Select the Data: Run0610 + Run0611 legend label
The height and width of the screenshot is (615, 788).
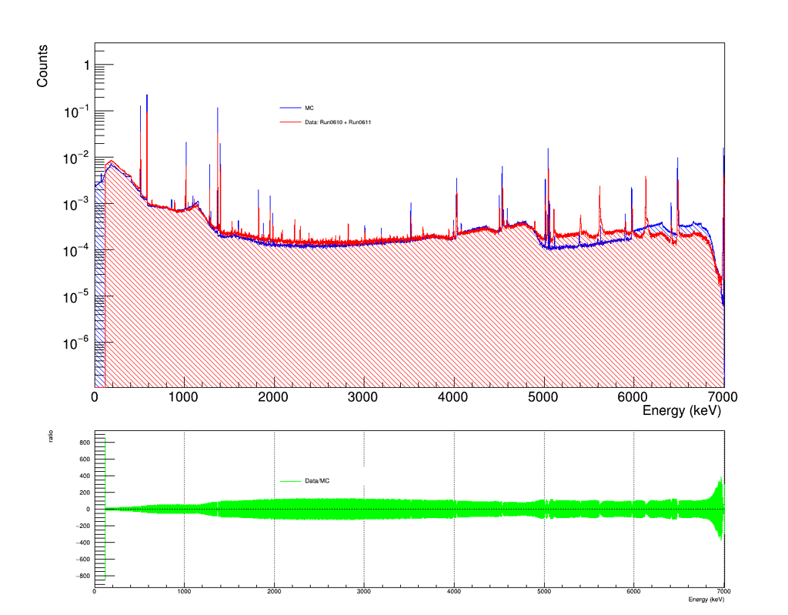coord(338,122)
